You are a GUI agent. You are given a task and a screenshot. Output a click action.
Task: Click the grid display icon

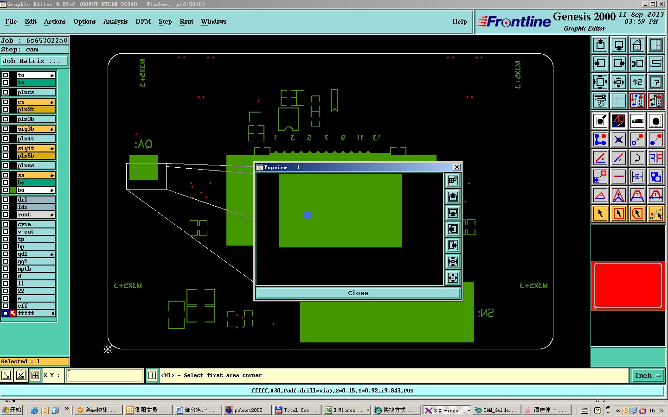click(x=618, y=101)
